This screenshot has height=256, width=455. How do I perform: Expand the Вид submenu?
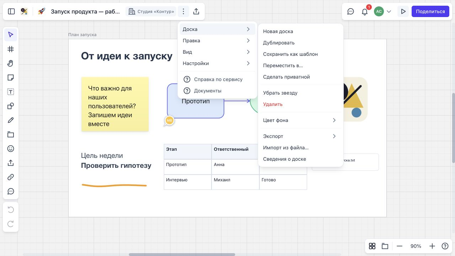coord(217,52)
